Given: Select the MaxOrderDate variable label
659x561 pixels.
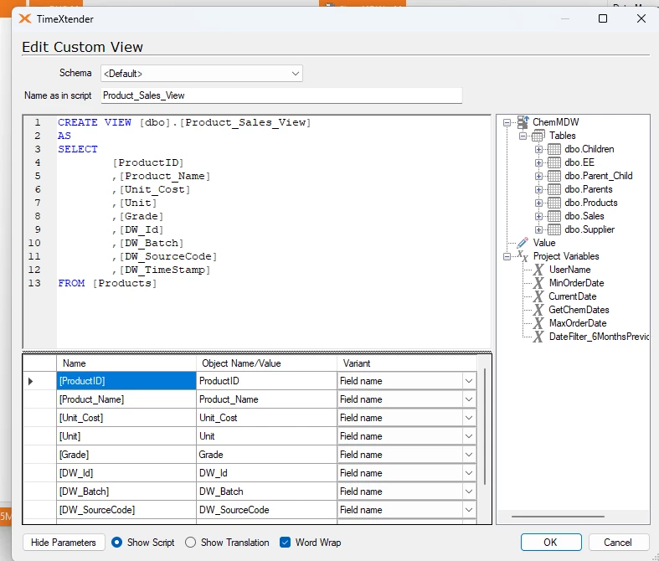Looking at the screenshot, I should tap(578, 323).
